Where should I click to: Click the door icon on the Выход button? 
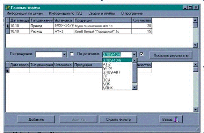point(176,120)
